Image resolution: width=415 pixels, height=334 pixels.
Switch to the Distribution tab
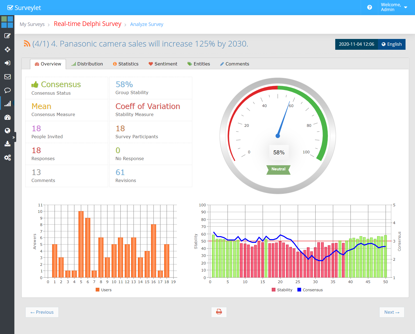(x=87, y=64)
